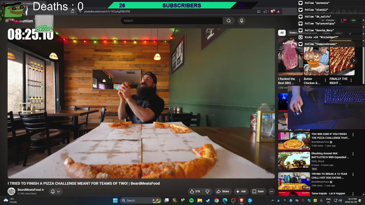Click the Brave Rewards triangle icon

[x=278, y=11]
